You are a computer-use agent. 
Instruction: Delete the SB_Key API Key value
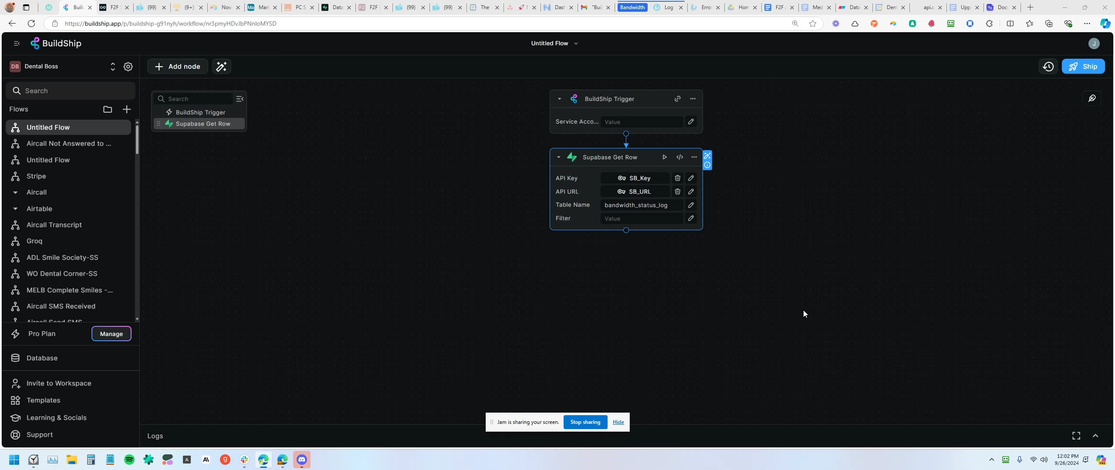click(677, 178)
